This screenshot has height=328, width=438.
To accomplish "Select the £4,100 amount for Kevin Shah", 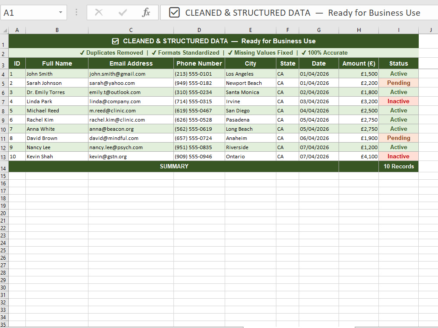I will point(359,156).
